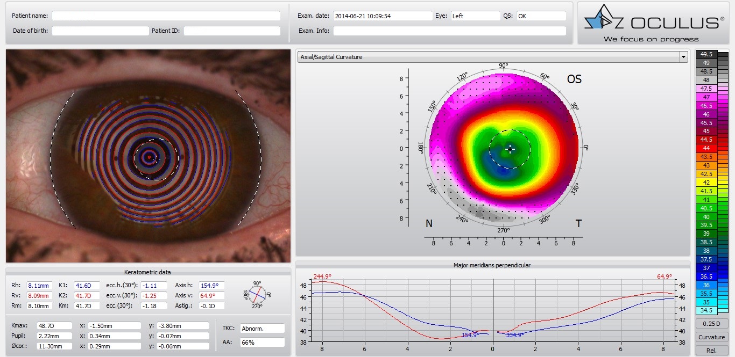
Task: Click the Placido ring eye photograph
Action: [x=148, y=156]
